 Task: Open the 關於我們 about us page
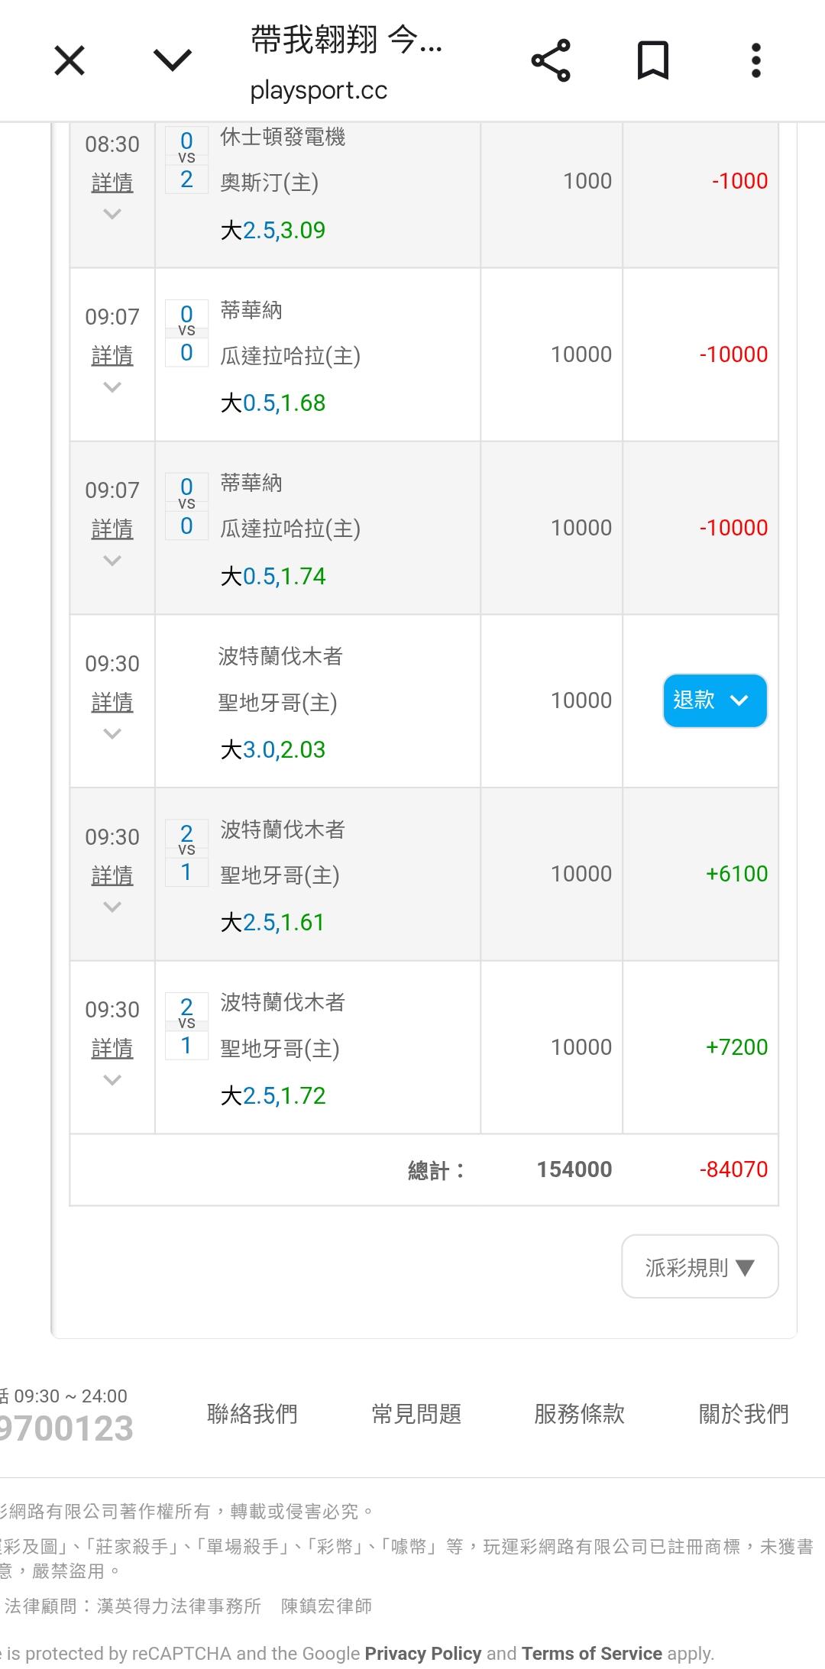[x=743, y=1414]
